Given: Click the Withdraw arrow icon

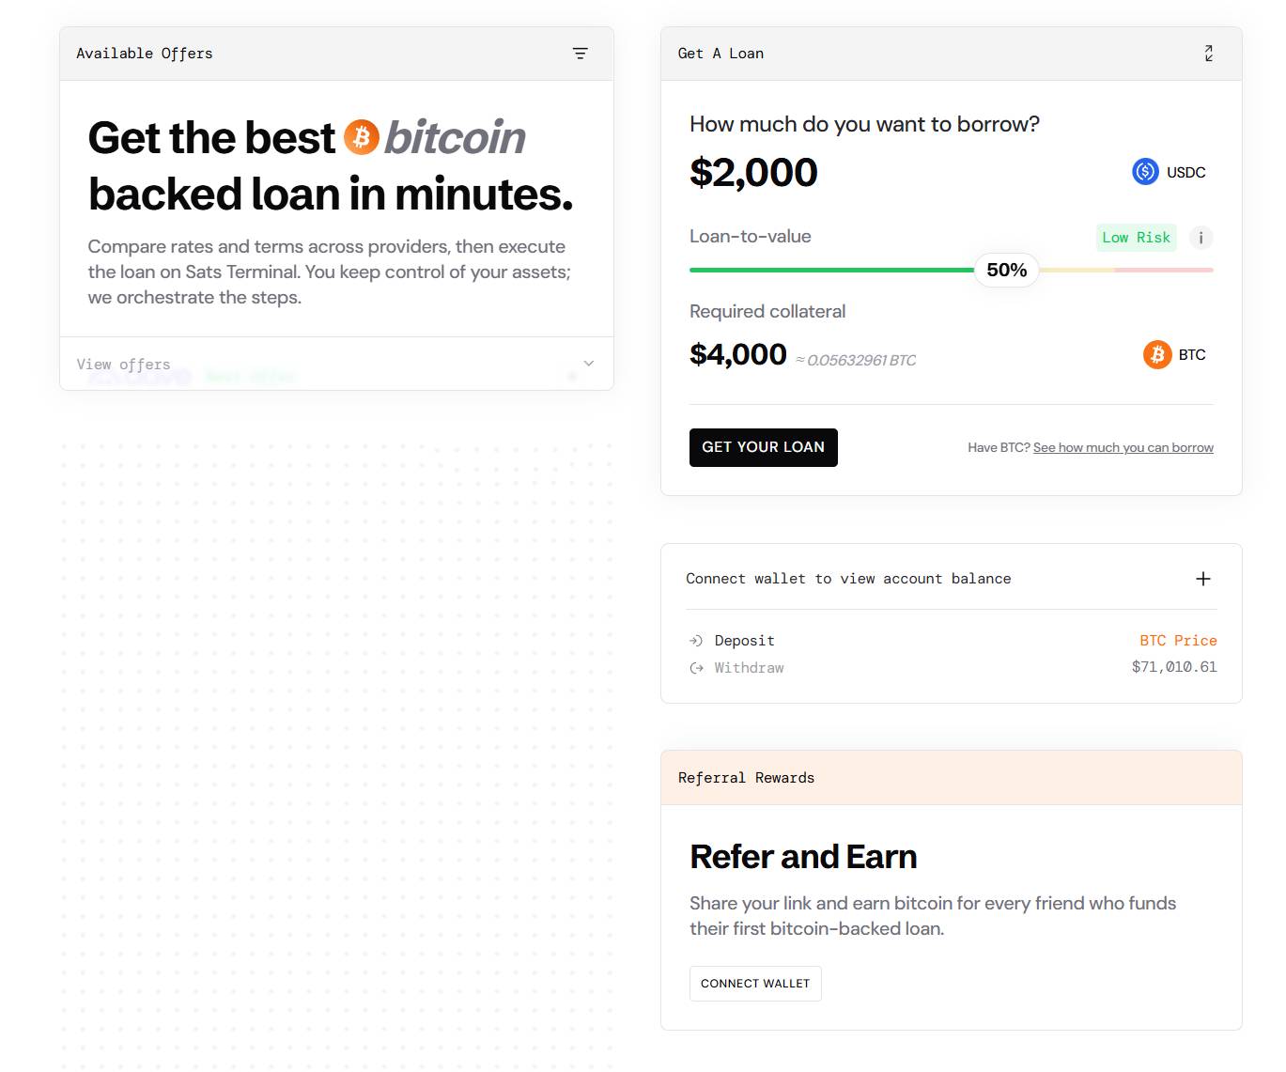Looking at the screenshot, I should click(696, 668).
